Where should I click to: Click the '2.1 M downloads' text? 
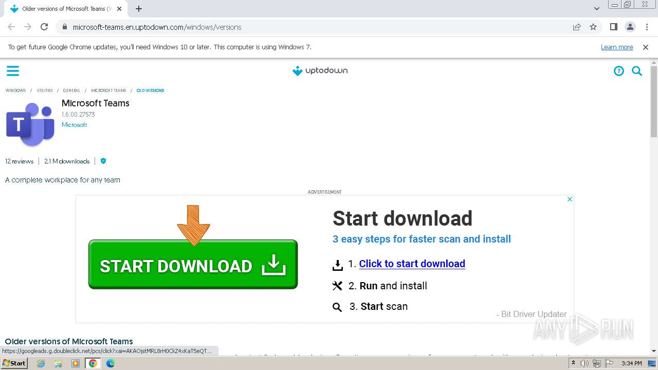click(67, 161)
